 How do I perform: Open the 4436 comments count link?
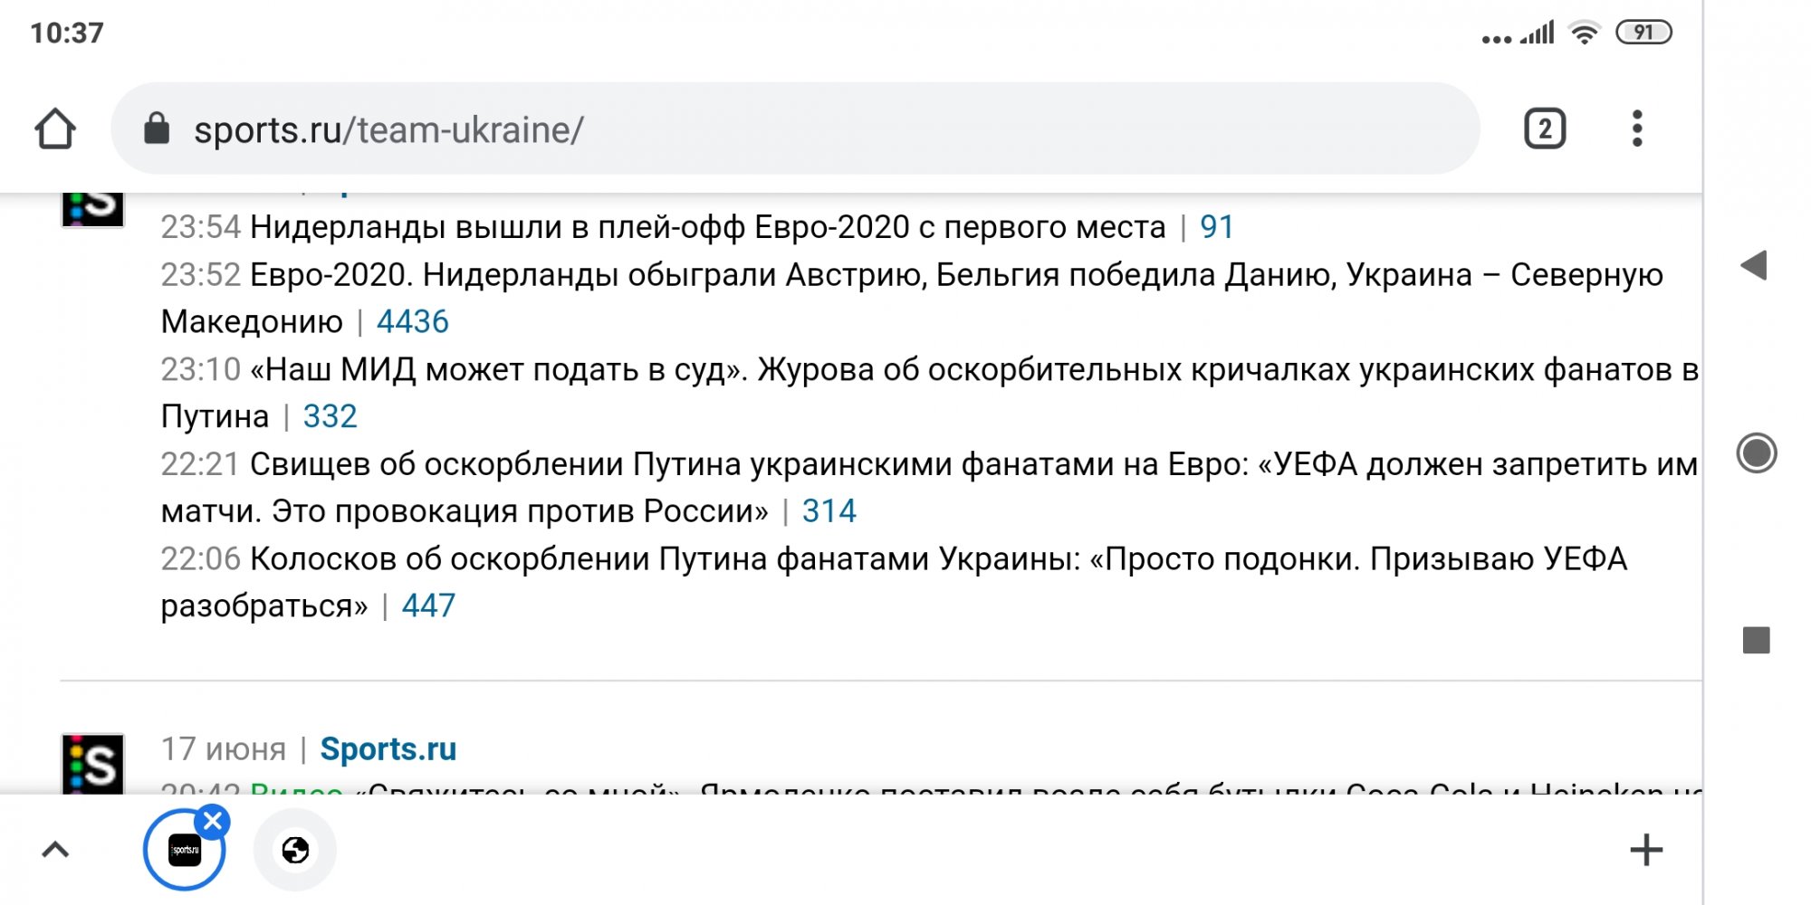coord(413,322)
